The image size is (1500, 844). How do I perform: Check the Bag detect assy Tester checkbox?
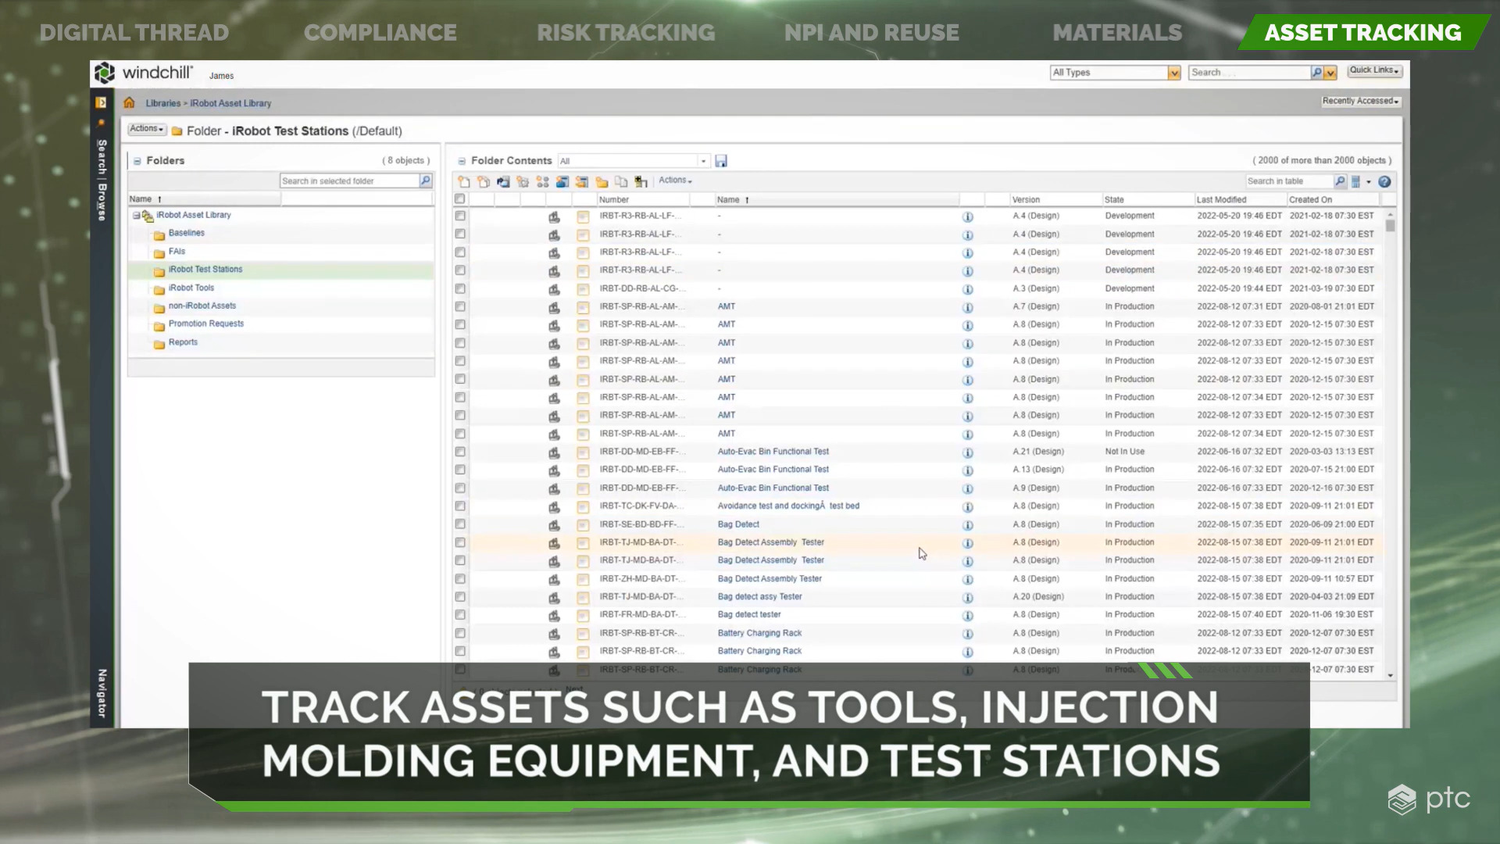pos(460,597)
